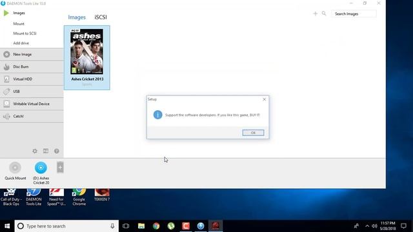
Task: Open DAEMON Tools taskbar icon
Action: click(x=201, y=226)
